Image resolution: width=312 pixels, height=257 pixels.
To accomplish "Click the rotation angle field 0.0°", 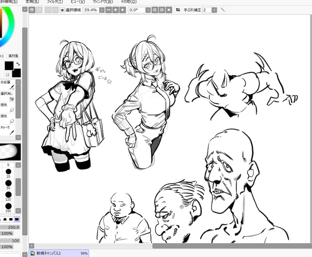I will 137,10.
